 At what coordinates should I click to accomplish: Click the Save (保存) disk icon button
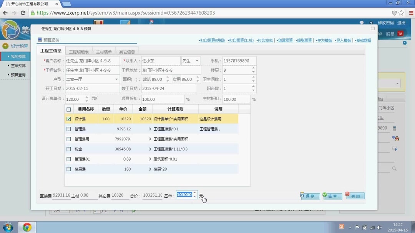click(309, 196)
